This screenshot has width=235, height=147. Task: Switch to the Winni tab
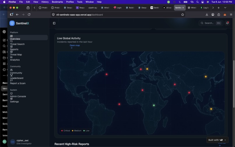[x=192, y=8]
